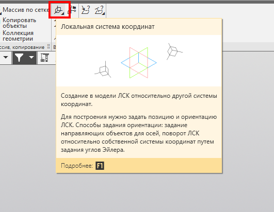The height and width of the screenshot is (212, 274).
Task: Click the flag-and-node icon beside the coordinate system tool
Action: pyautogui.click(x=72, y=10)
